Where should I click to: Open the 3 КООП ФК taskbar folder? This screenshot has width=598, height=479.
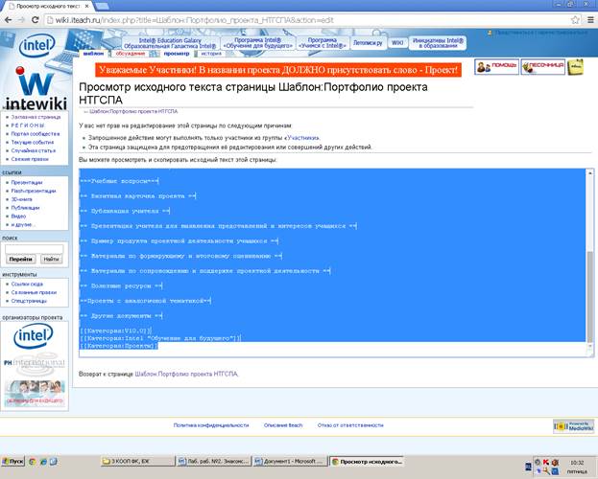tap(137, 462)
